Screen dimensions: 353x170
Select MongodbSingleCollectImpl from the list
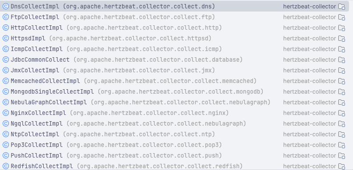174,92
